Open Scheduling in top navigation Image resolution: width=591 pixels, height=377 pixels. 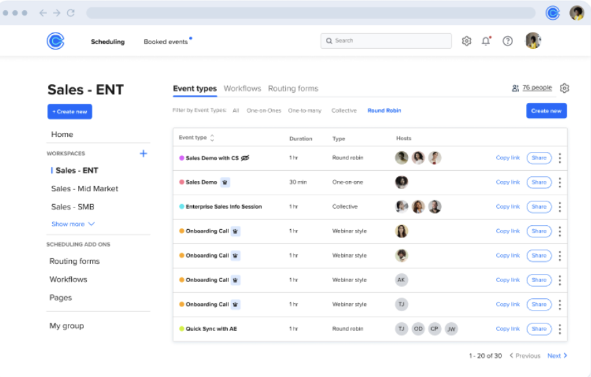point(108,42)
